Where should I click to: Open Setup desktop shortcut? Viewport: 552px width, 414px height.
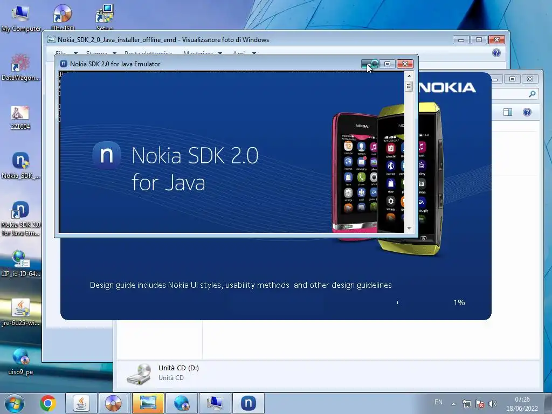[105, 17]
